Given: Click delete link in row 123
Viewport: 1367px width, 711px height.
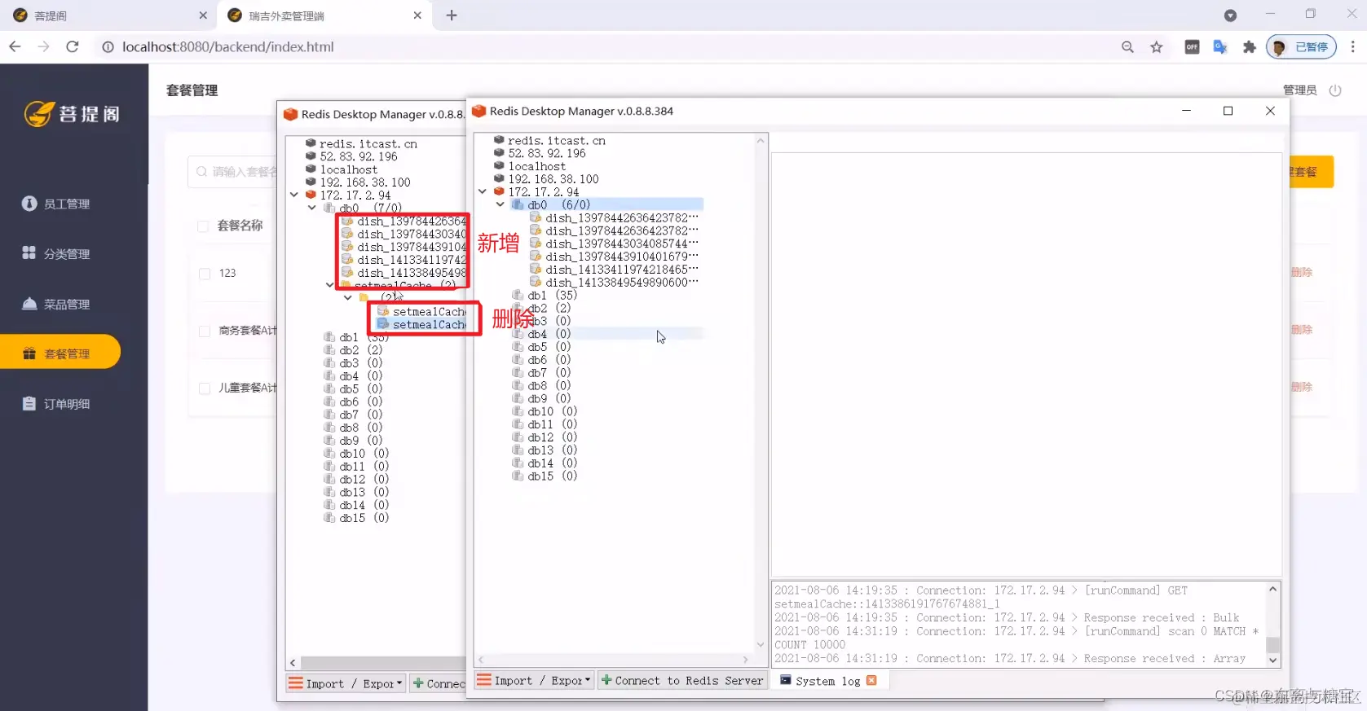Looking at the screenshot, I should (1302, 273).
